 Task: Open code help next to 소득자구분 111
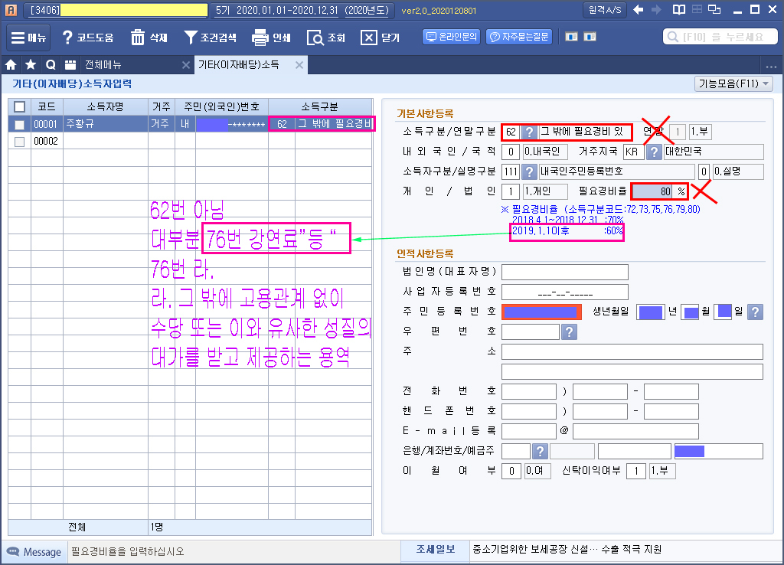click(529, 171)
